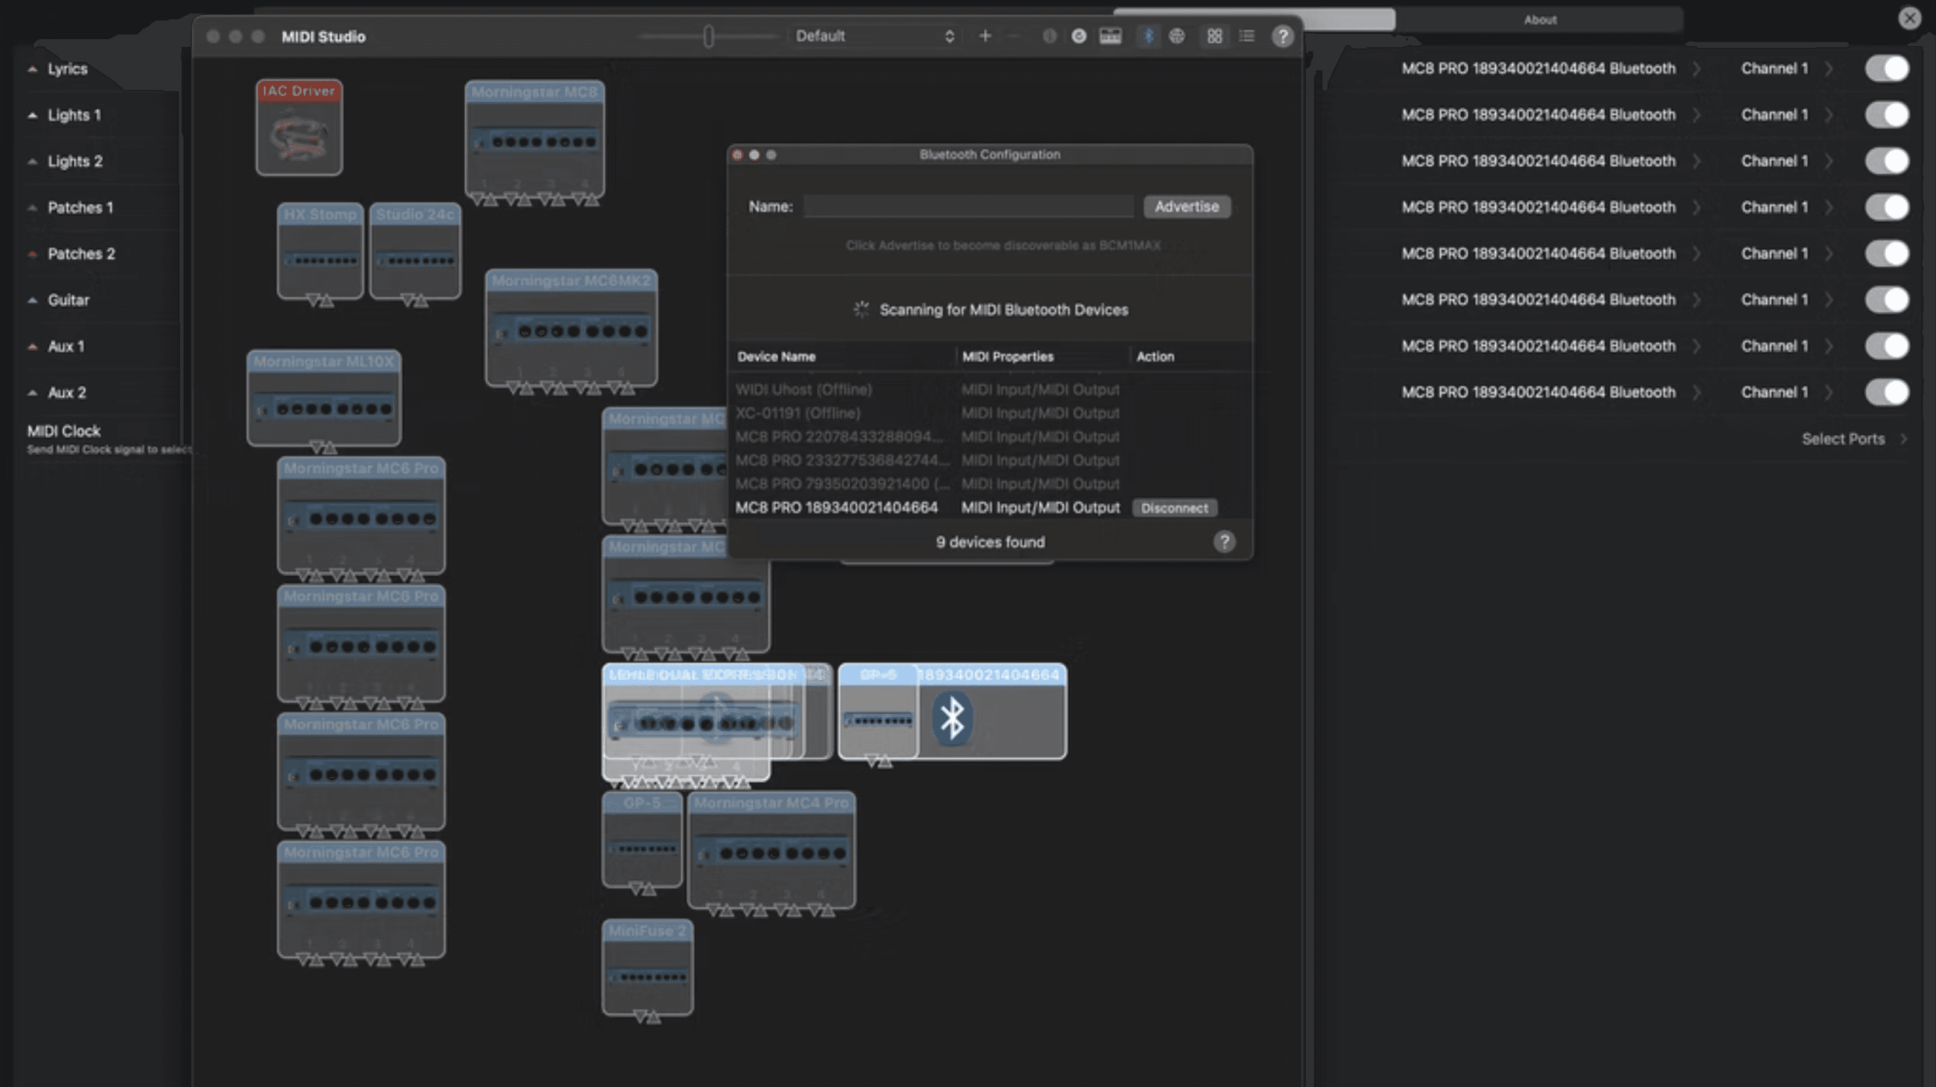Screen dimensions: 1936x1087
Task: Switch to icon grid view
Action: (1214, 36)
